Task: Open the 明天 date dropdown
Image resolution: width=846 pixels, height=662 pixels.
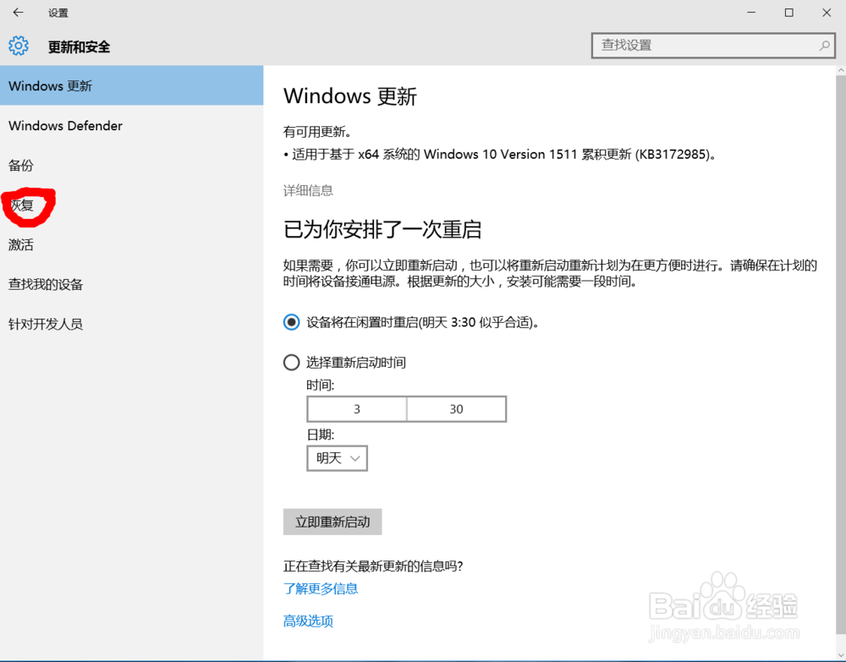Action: 338,458
